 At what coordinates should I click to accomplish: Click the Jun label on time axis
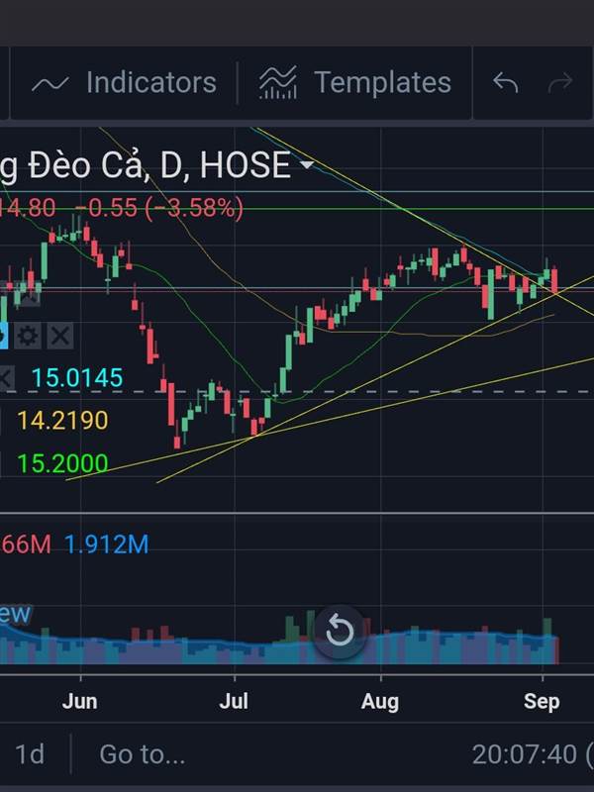pos(80,701)
